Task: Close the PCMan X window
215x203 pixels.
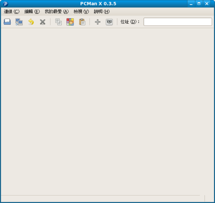Action: click(x=207, y=4)
